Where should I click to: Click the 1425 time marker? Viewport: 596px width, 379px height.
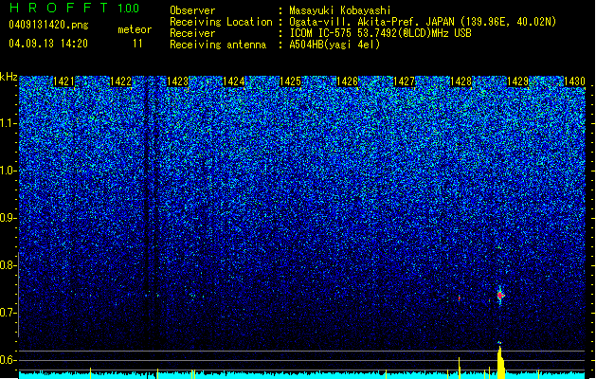coord(290,81)
